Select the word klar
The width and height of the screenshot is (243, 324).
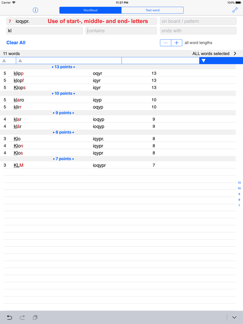pyautogui.click(x=18, y=119)
